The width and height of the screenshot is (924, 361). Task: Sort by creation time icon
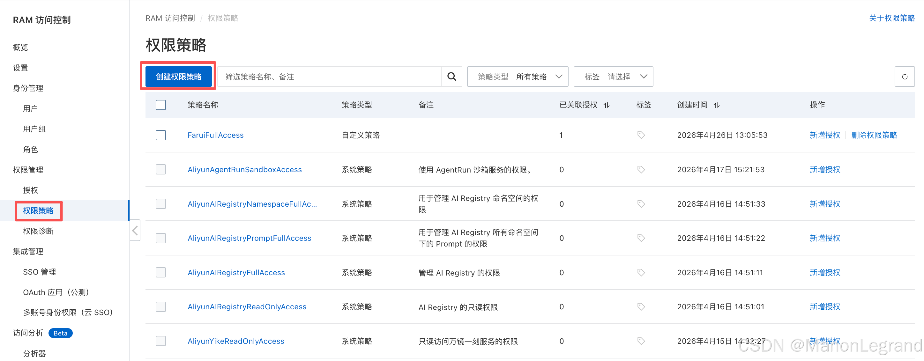pyautogui.click(x=716, y=105)
